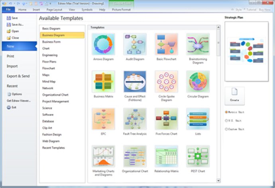Pick the Basic Flowchart template
Viewport: 275px width, 188px height.
(166, 47)
